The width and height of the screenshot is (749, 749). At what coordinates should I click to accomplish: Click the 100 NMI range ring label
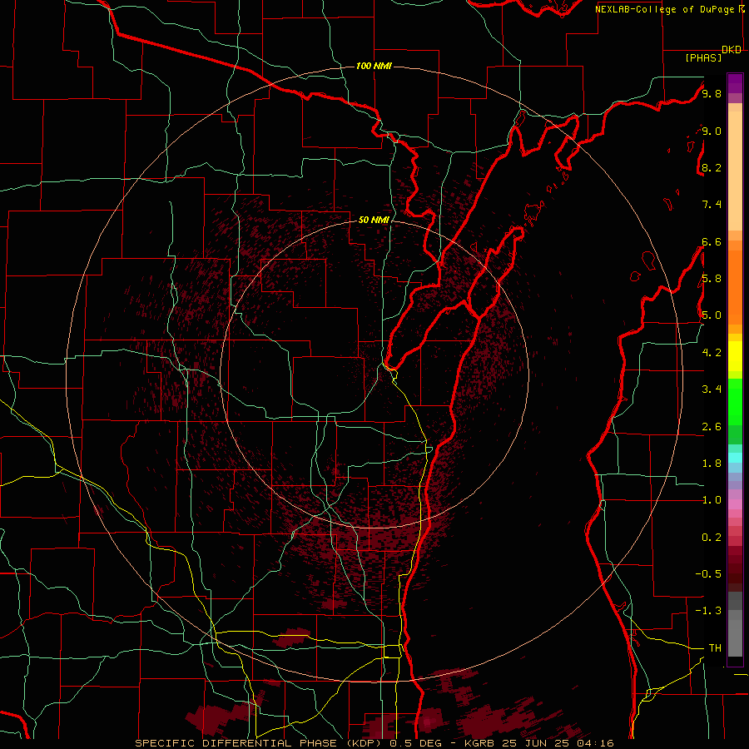[374, 66]
